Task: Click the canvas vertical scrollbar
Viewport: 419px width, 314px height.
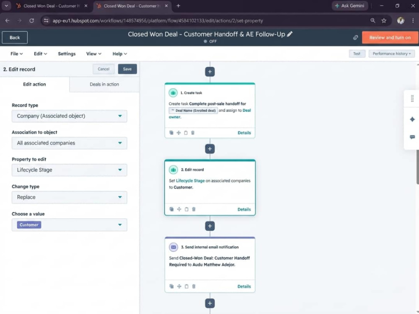Action: click(417, 167)
